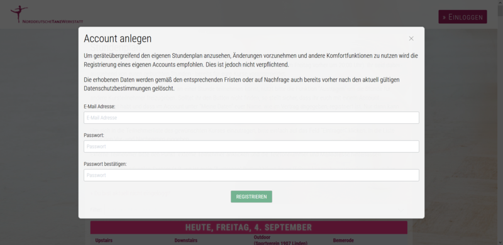
Task: Close the Account anlegen dialog
Action: [411, 38]
